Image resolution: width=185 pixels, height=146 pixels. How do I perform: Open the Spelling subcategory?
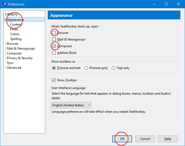click(x=16, y=39)
